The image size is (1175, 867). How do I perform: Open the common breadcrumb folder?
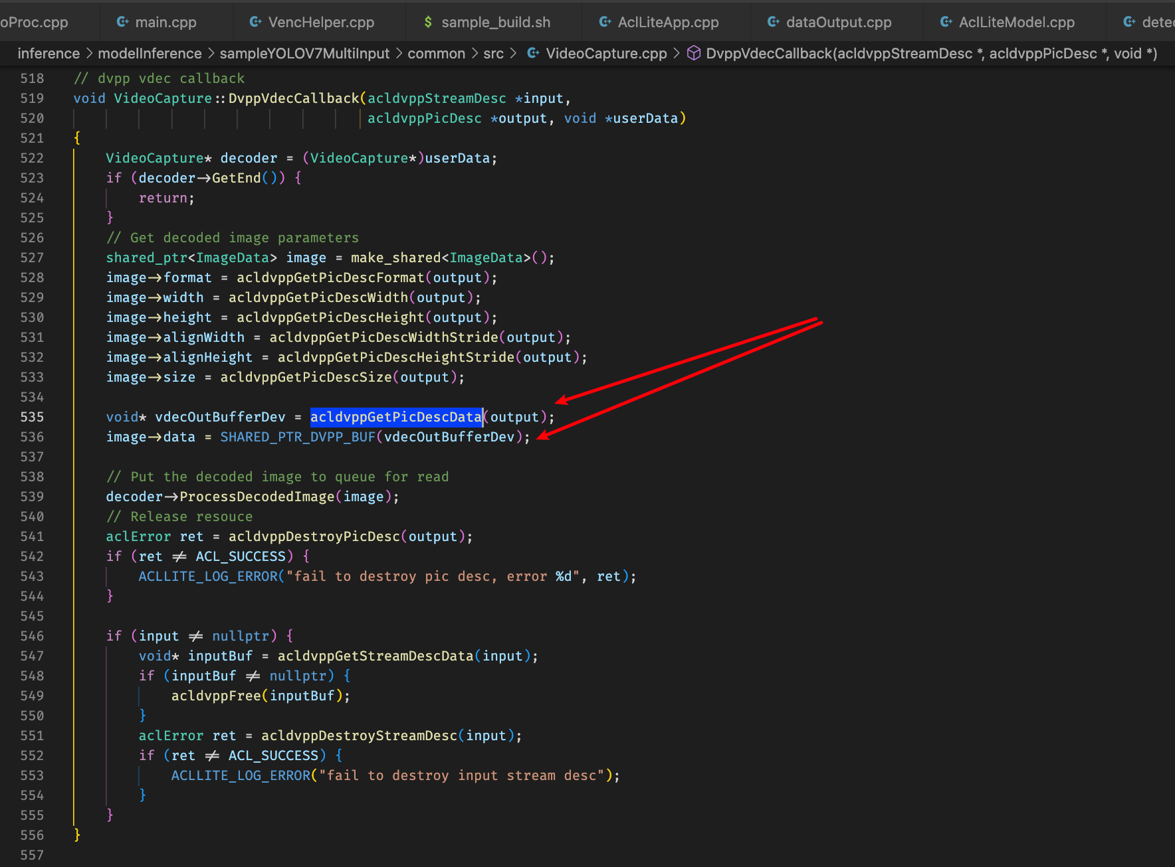click(x=436, y=54)
